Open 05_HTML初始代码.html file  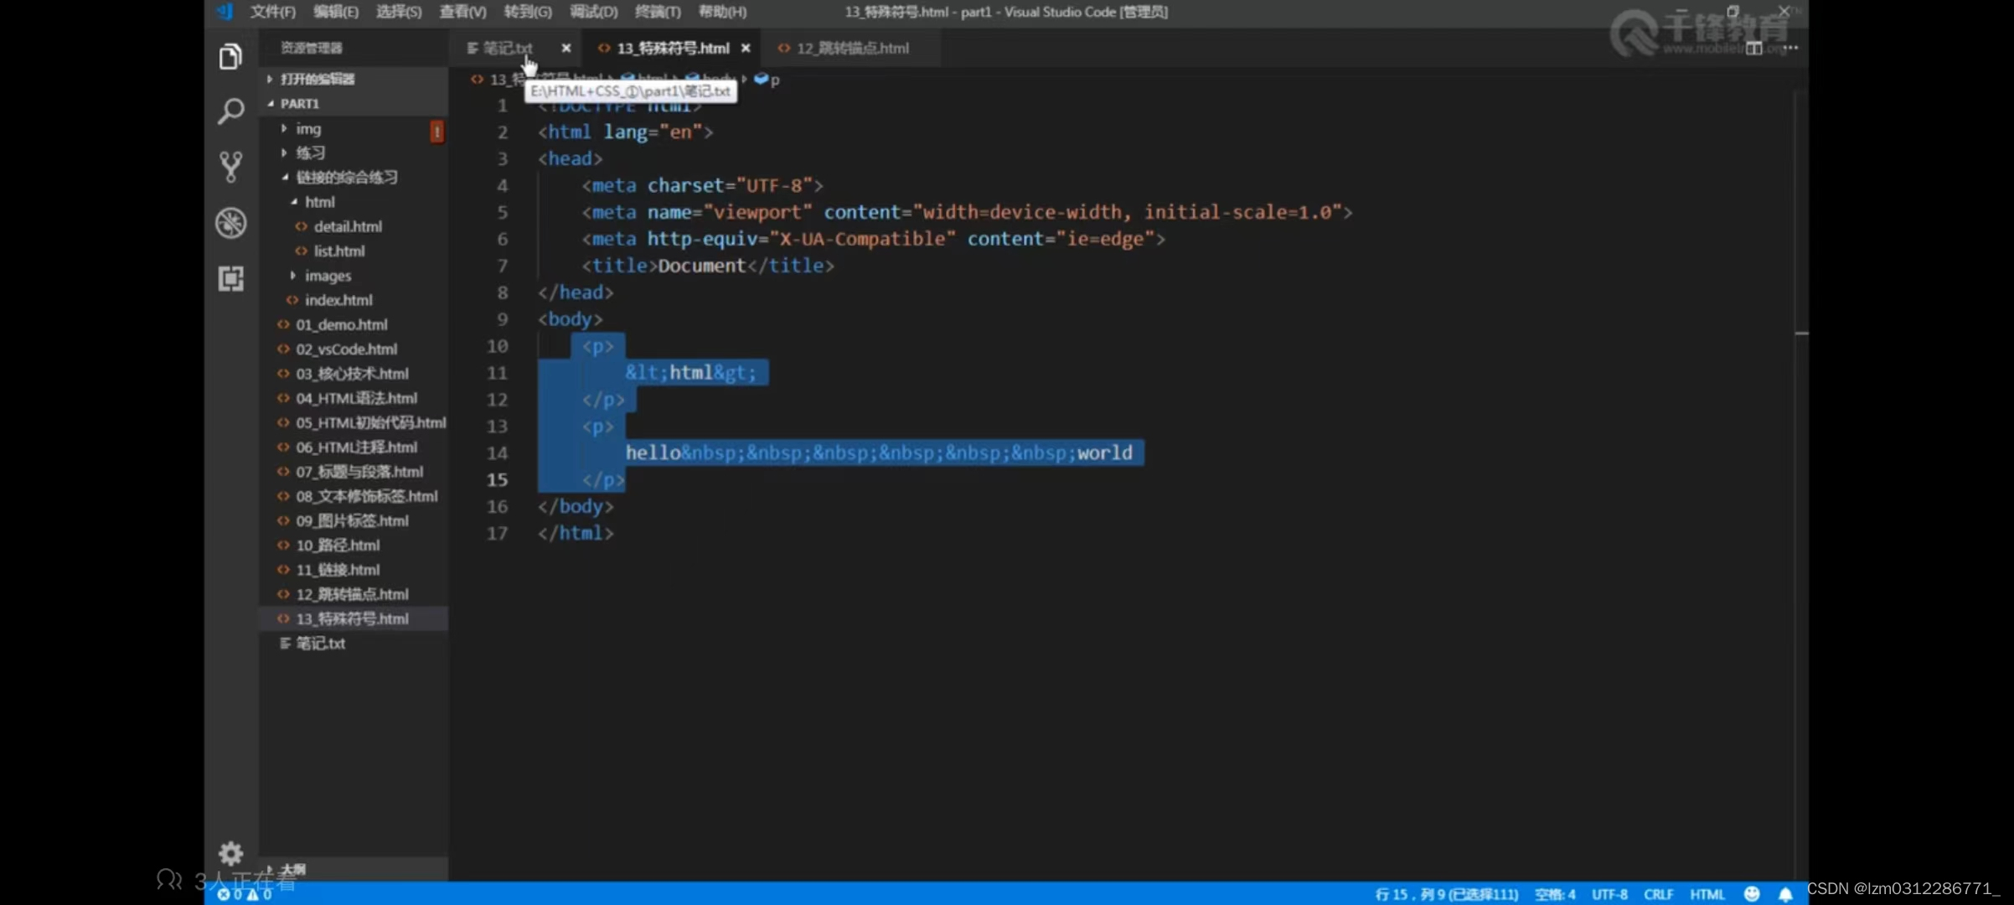(354, 422)
